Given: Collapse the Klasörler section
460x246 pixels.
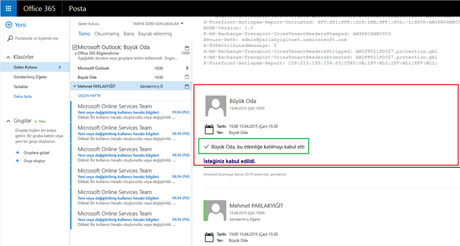Looking at the screenshot, I should [x=8, y=57].
